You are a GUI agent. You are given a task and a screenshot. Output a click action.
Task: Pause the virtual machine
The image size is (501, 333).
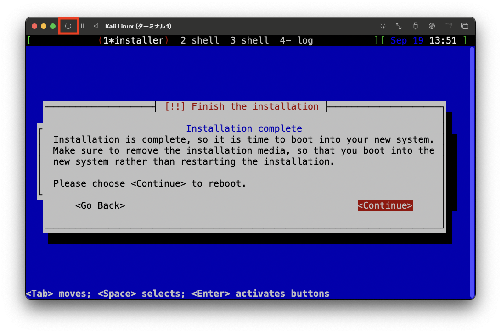pos(83,26)
